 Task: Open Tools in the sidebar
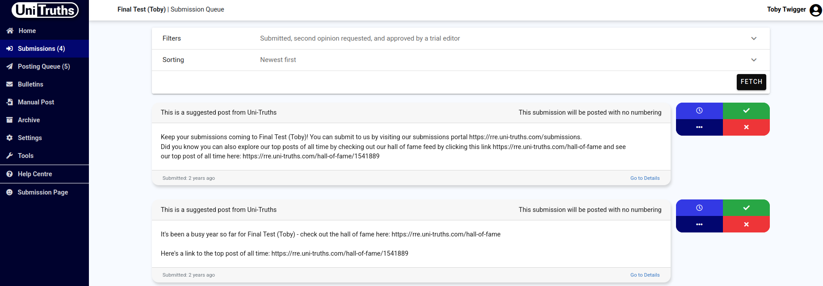click(44, 156)
